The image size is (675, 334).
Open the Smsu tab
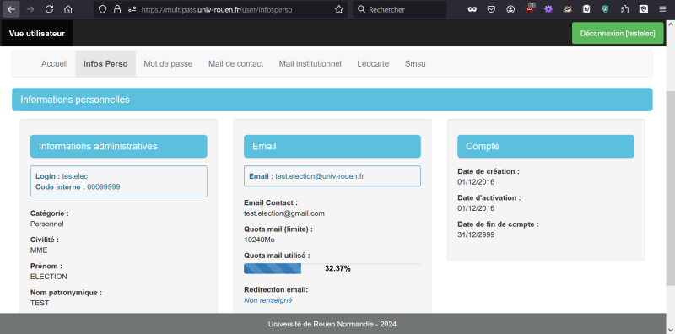coord(415,64)
